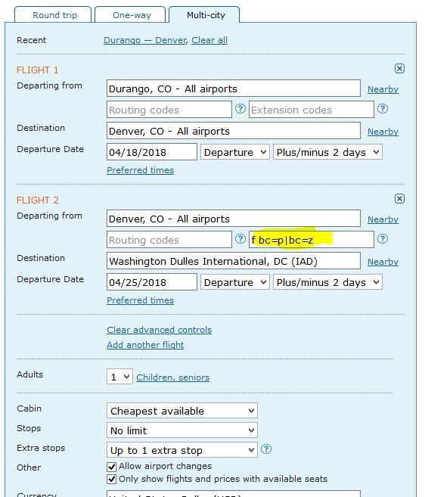This screenshot has height=497, width=425.
Task: Open Preferred times under Flight 2
Action: (140, 300)
